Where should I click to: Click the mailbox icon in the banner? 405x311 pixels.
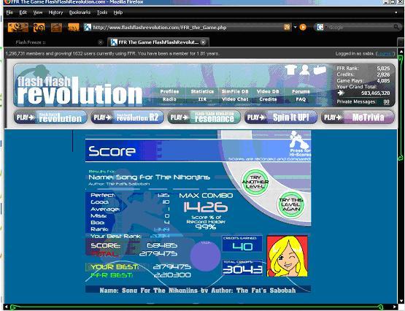(320, 70)
